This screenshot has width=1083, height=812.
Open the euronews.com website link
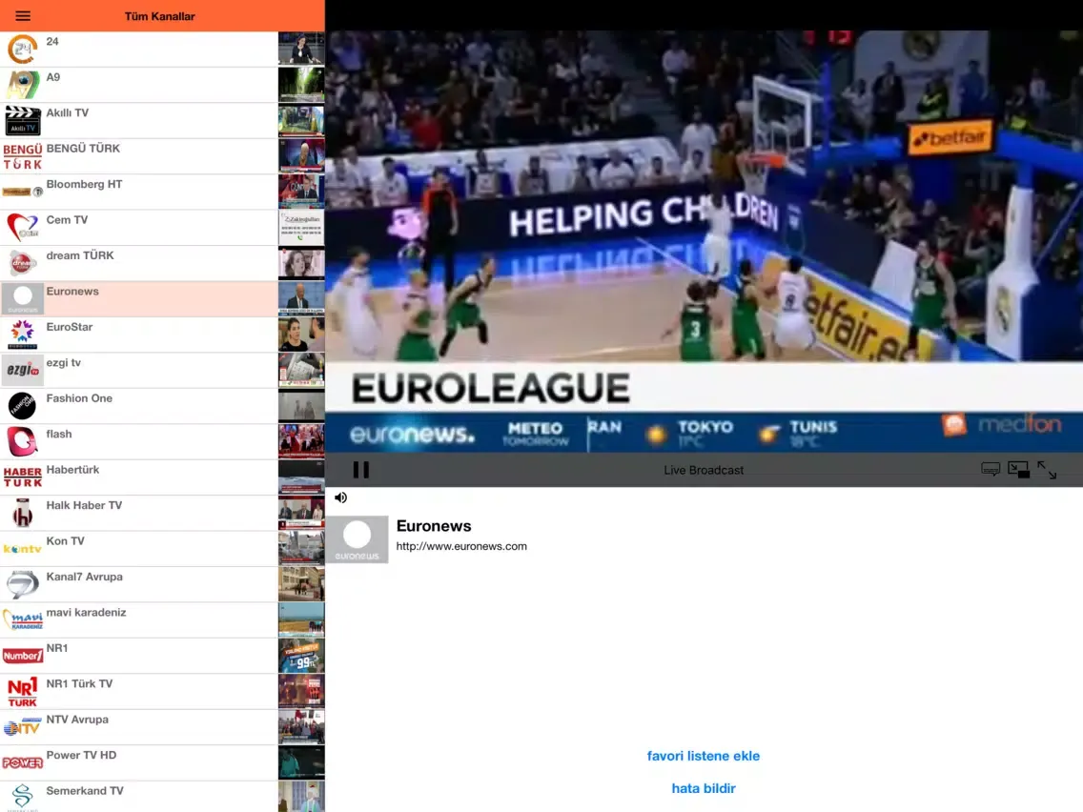click(x=461, y=546)
